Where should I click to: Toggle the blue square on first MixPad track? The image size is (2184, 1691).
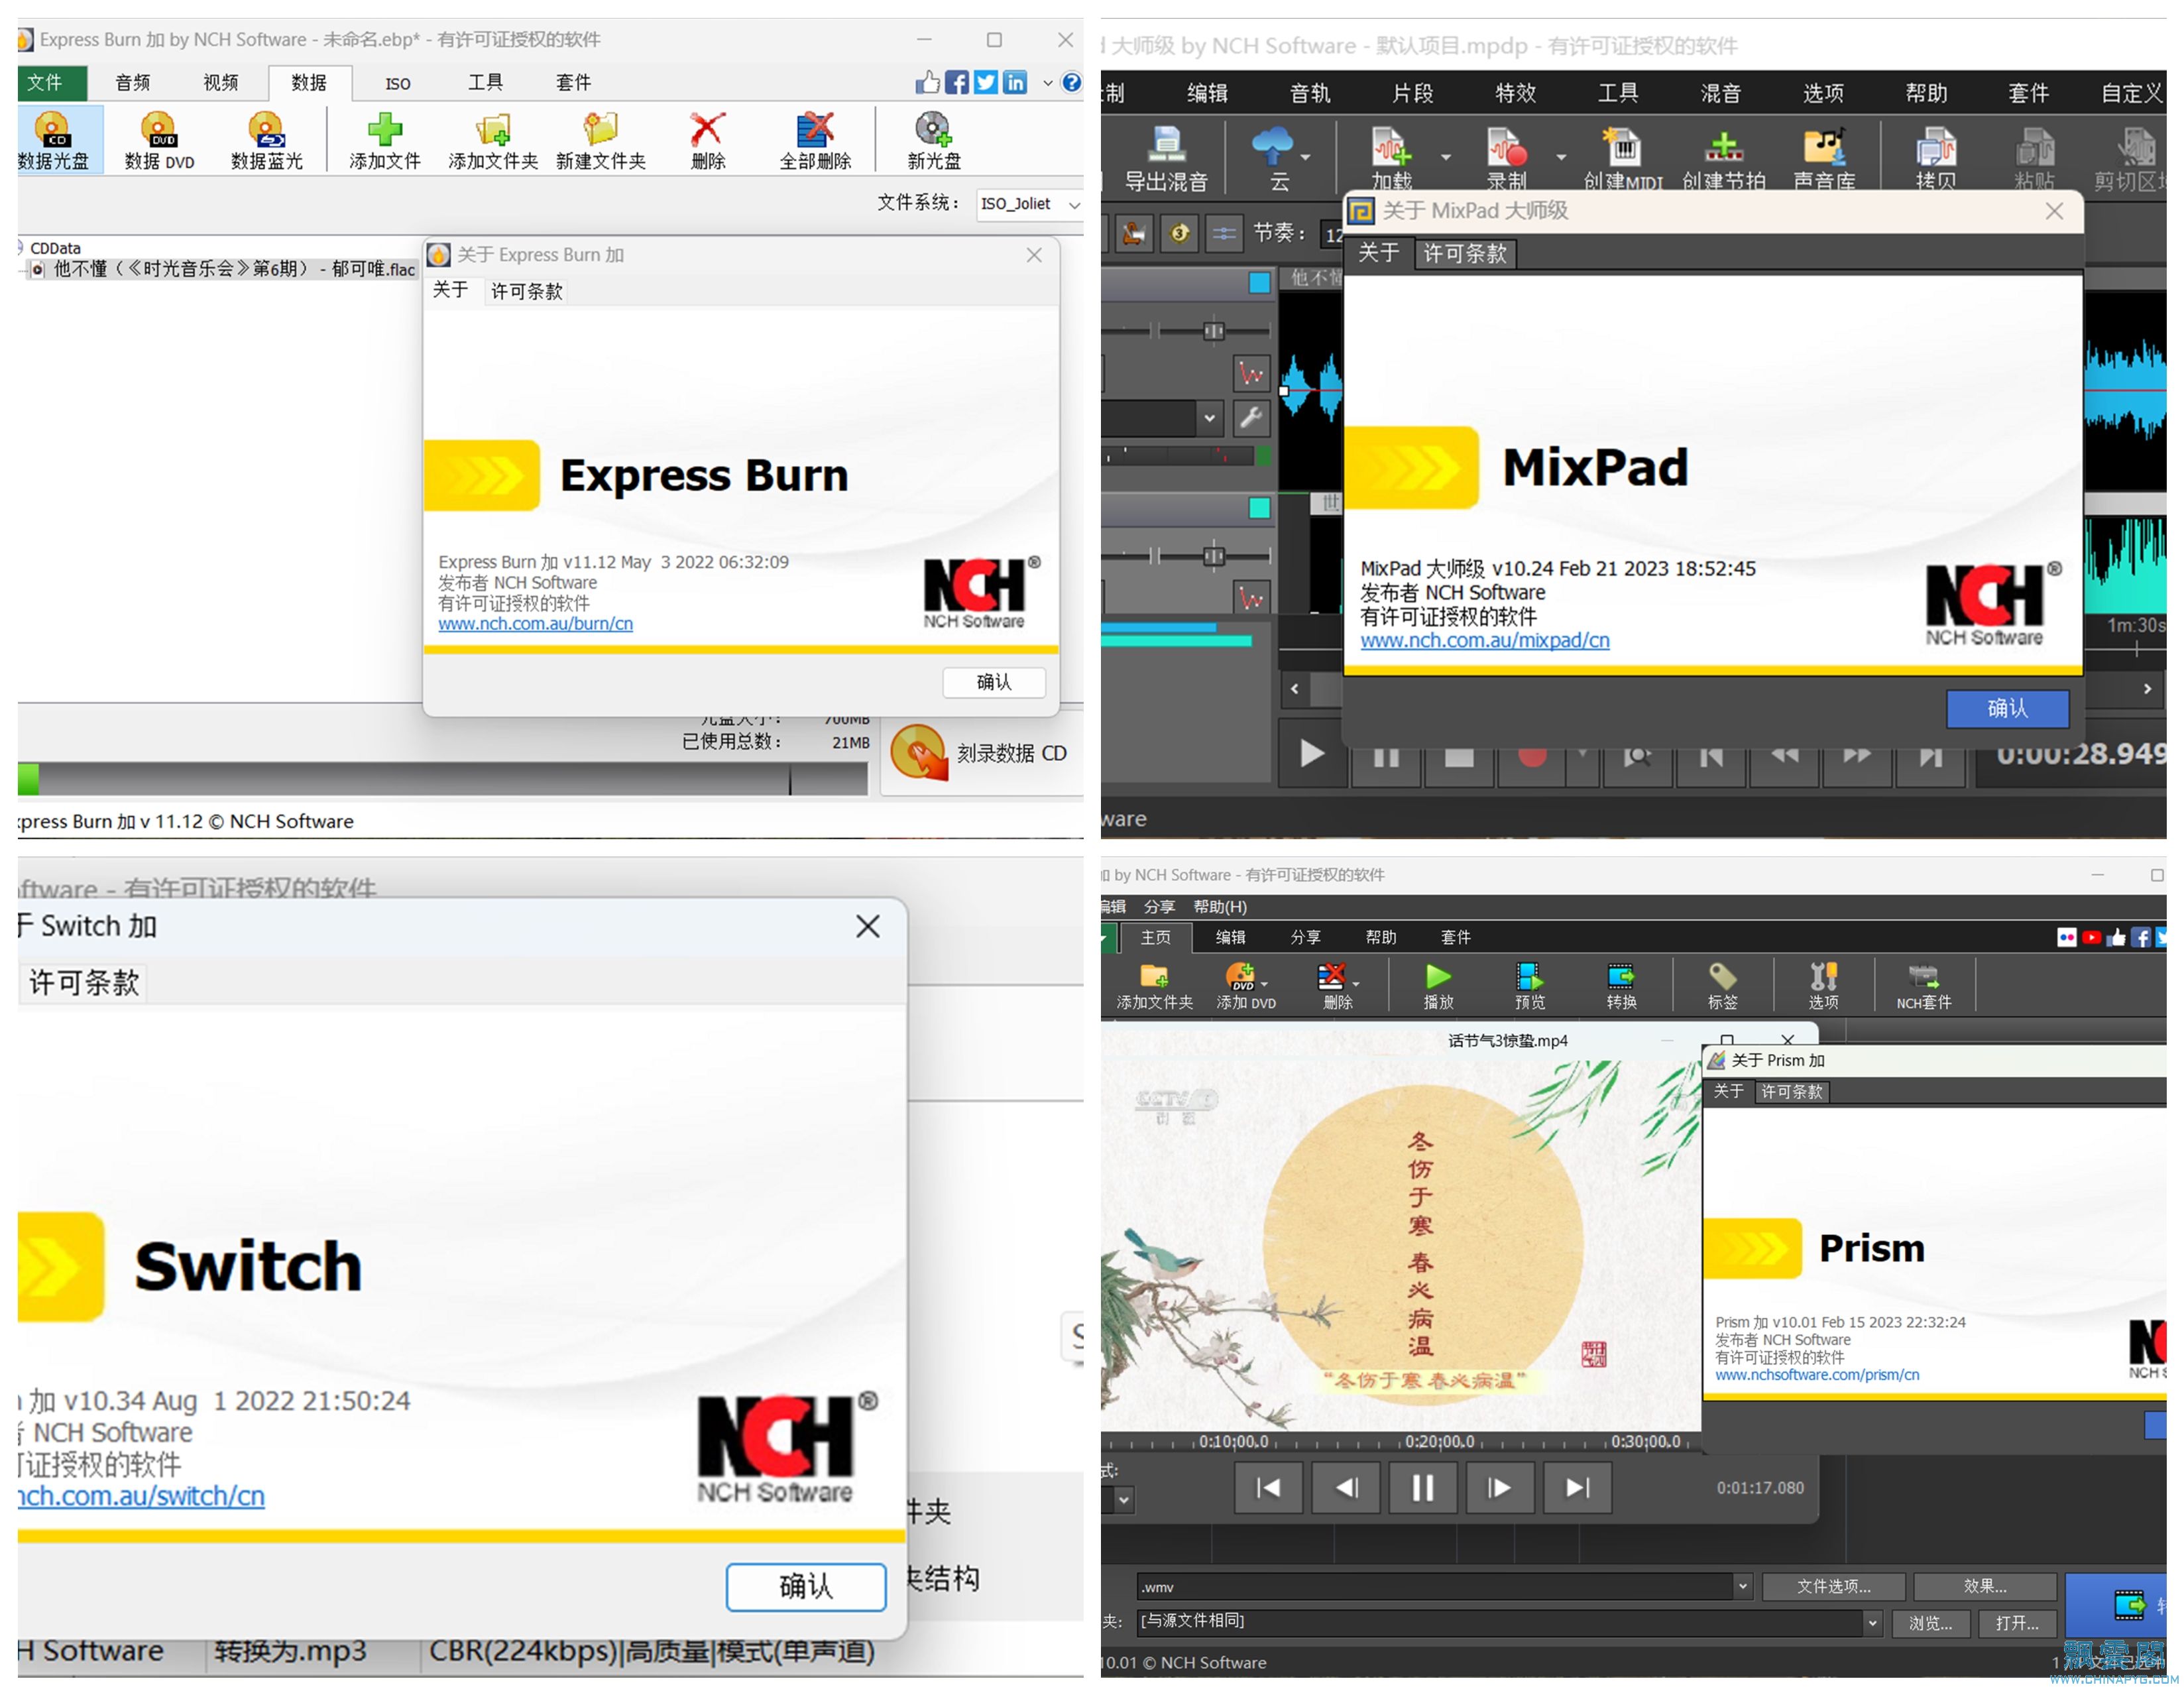(x=1259, y=283)
